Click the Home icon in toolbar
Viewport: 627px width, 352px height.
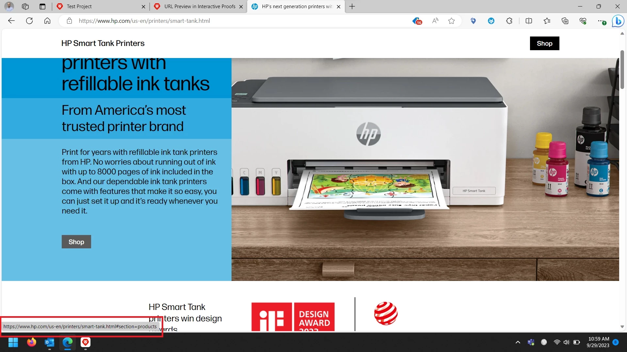[x=47, y=21]
